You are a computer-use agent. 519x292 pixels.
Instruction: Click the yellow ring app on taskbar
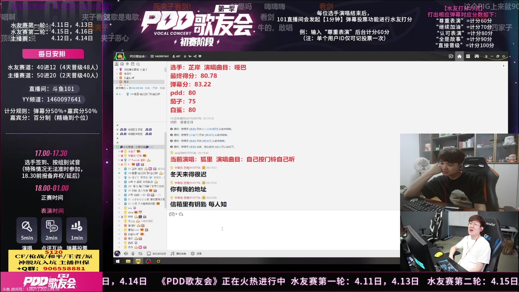158,261
